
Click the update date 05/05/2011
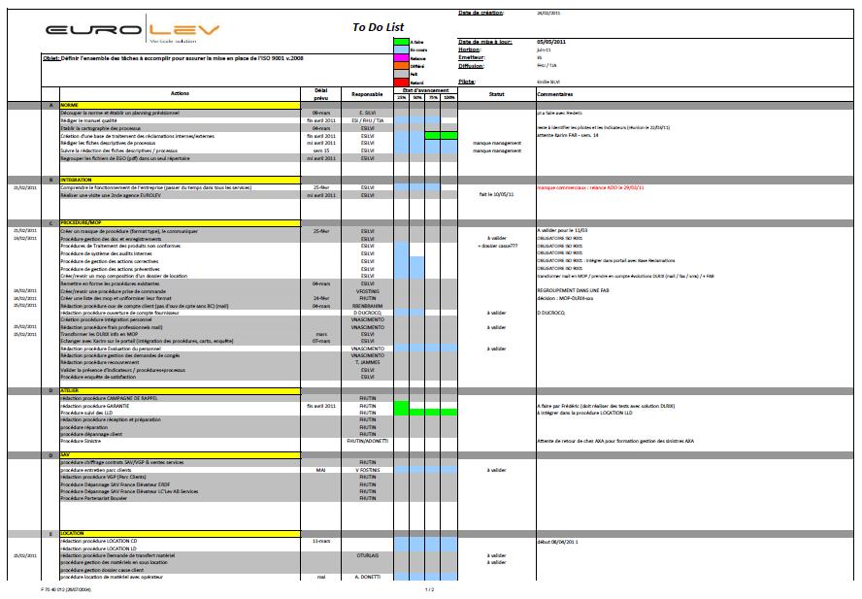click(x=551, y=42)
